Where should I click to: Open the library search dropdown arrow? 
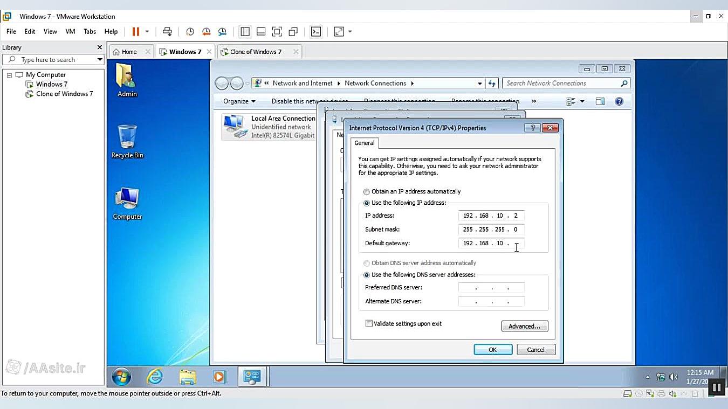click(x=100, y=60)
